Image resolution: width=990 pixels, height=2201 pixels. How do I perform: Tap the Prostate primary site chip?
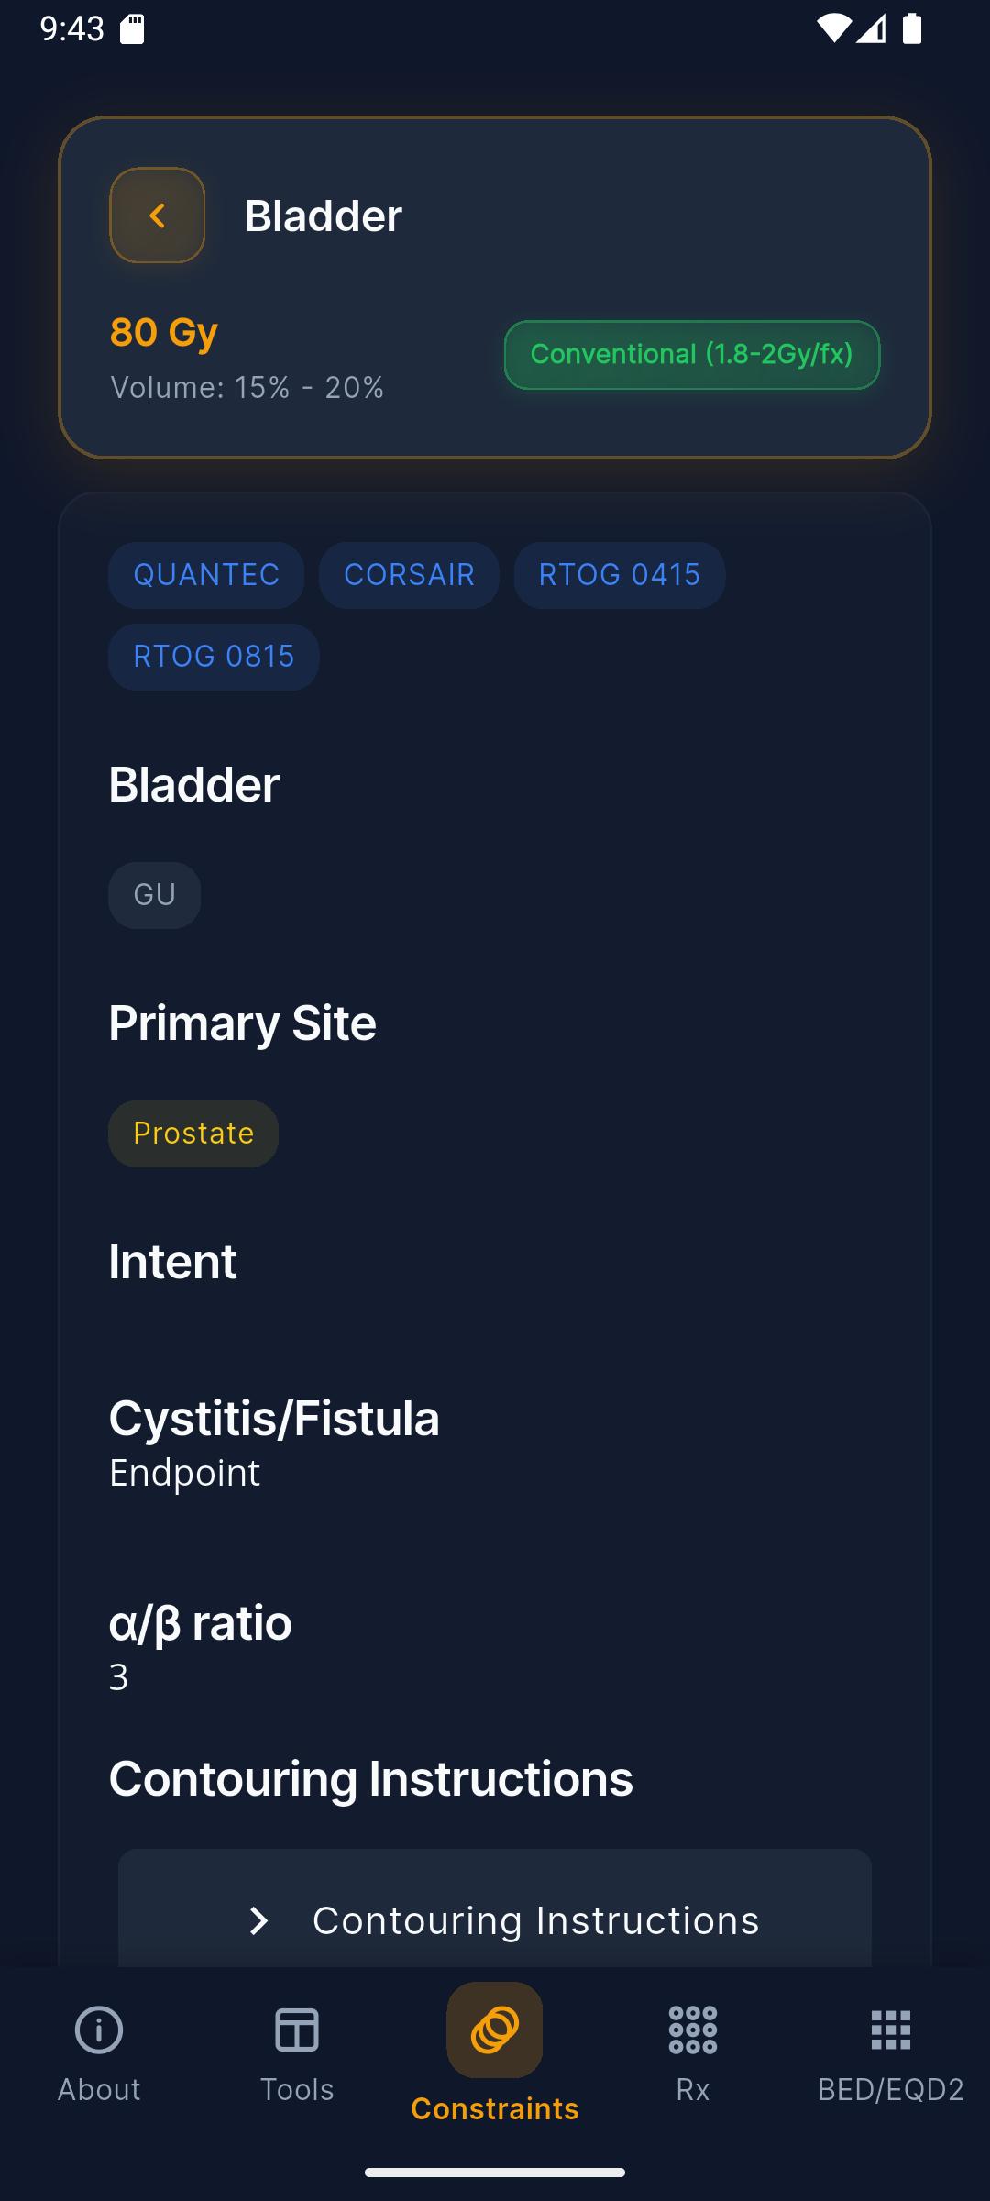point(193,1134)
